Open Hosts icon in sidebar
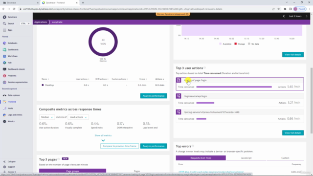 (x=4, y=109)
